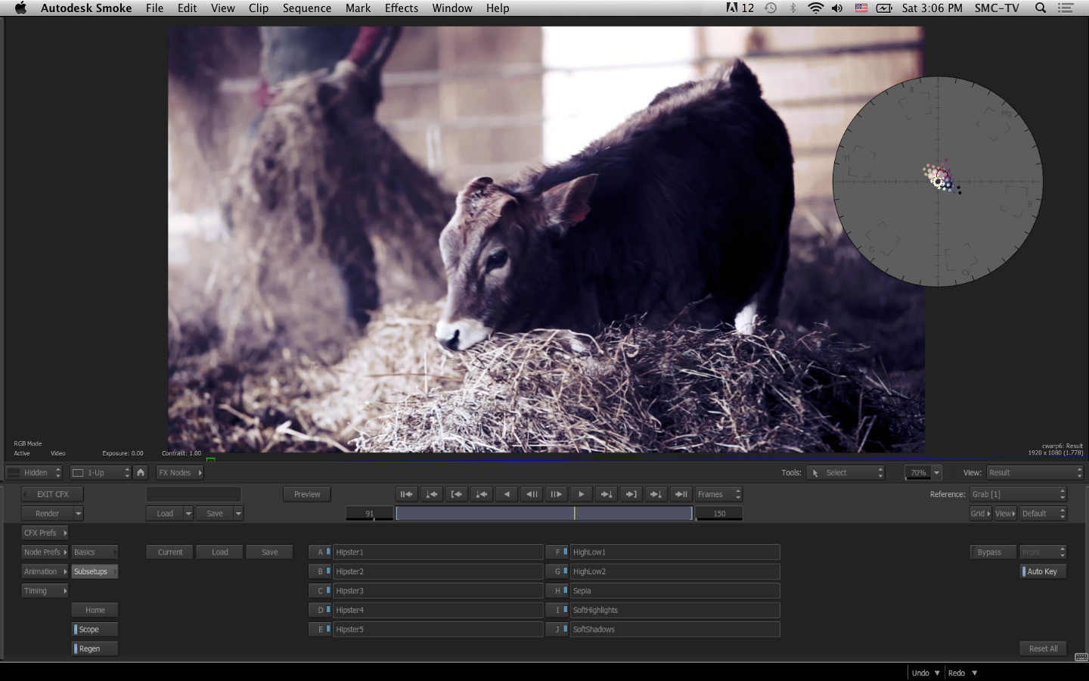Toggle the Regen button
The height and width of the screenshot is (681, 1089).
click(95, 648)
